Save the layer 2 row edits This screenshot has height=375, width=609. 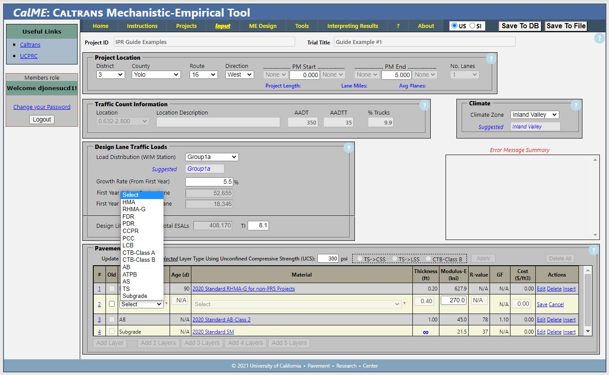542,304
